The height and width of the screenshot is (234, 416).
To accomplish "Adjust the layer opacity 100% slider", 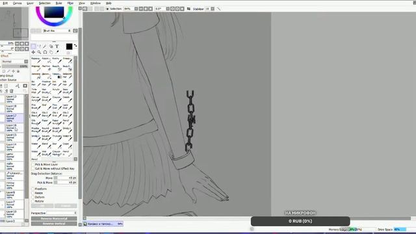I will coord(15,66).
